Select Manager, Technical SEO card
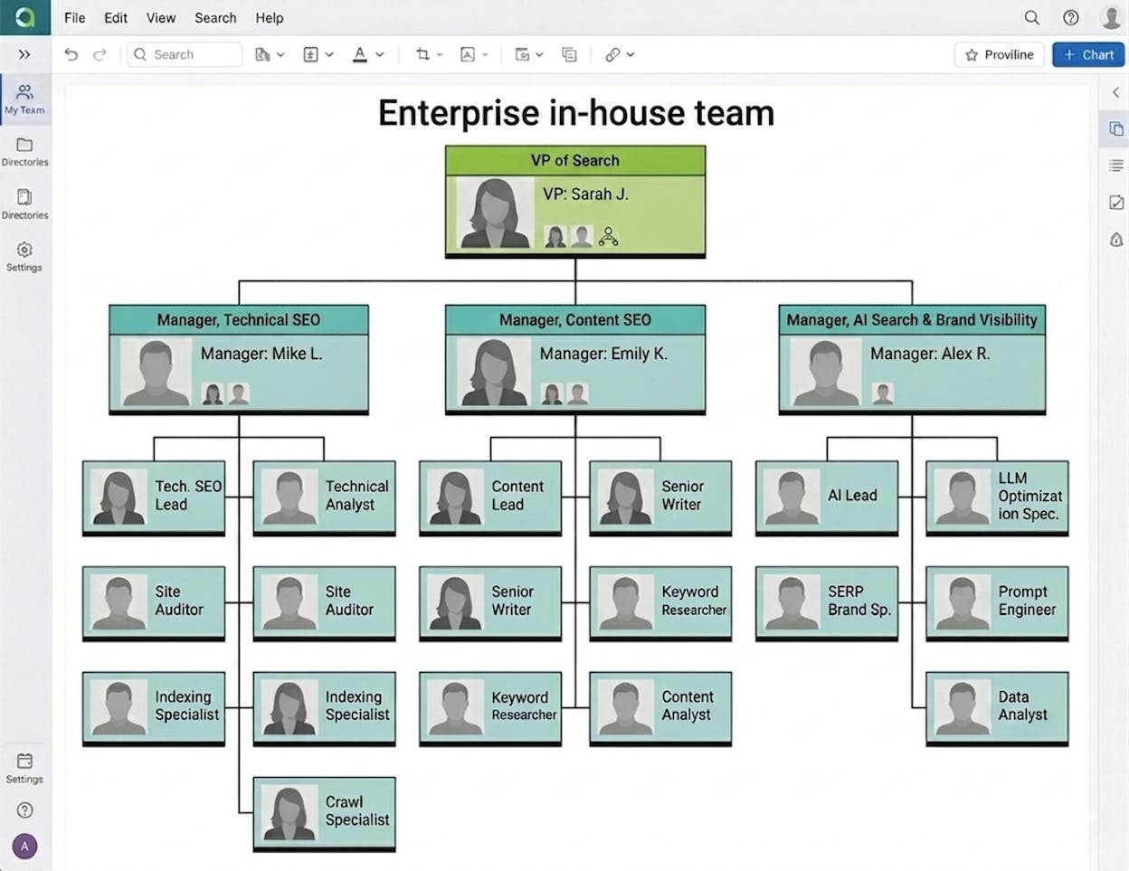The width and height of the screenshot is (1129, 871). (x=239, y=360)
